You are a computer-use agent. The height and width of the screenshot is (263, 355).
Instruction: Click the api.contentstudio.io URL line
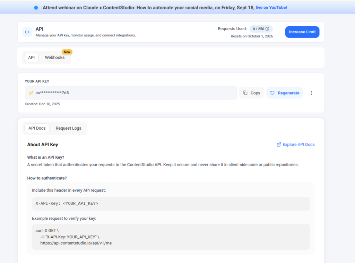click(x=76, y=243)
